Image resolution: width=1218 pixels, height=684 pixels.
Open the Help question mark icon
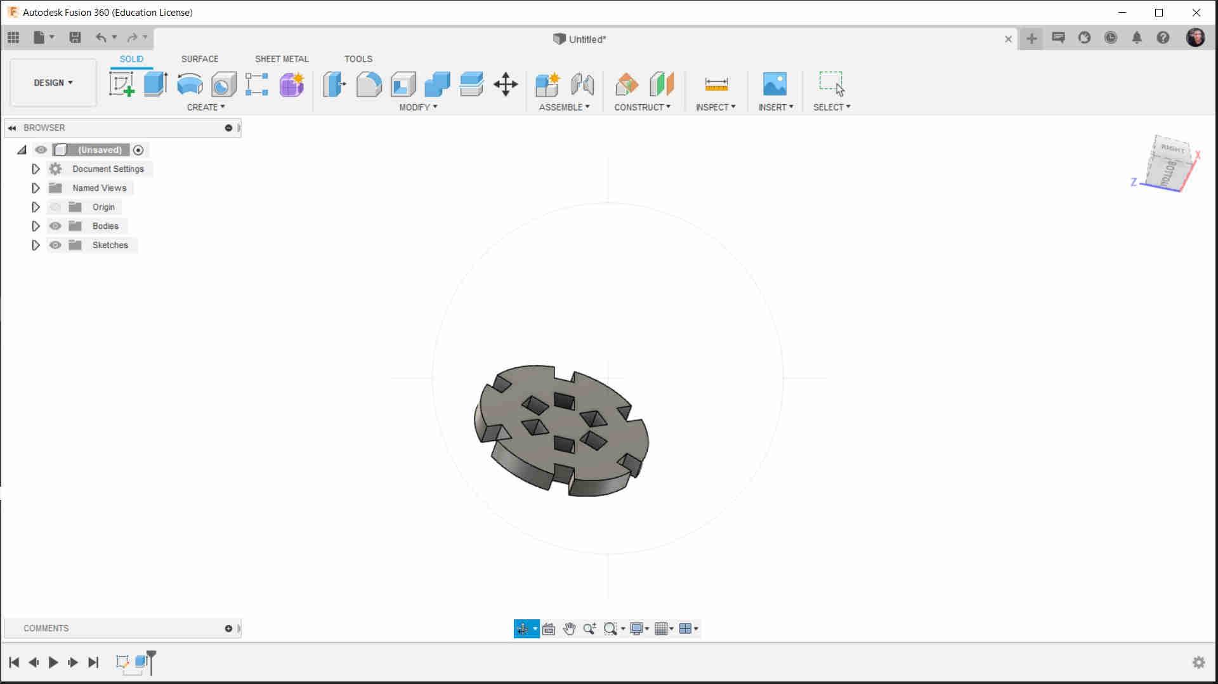click(1163, 38)
